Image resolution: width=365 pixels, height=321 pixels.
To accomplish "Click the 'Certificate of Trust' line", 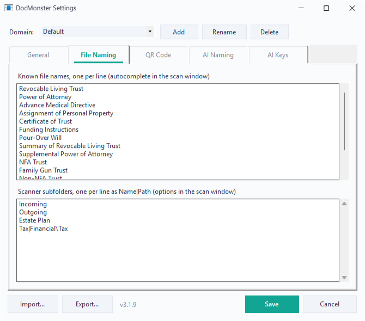I will click(x=45, y=121).
